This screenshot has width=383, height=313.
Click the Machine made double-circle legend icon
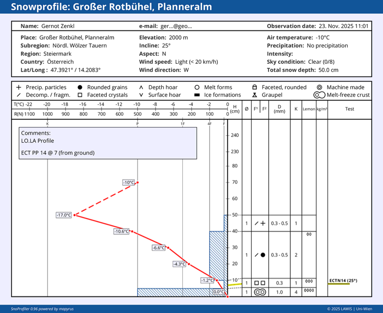(319, 87)
